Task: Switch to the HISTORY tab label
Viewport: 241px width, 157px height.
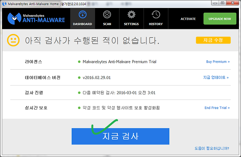Action: tap(156, 24)
